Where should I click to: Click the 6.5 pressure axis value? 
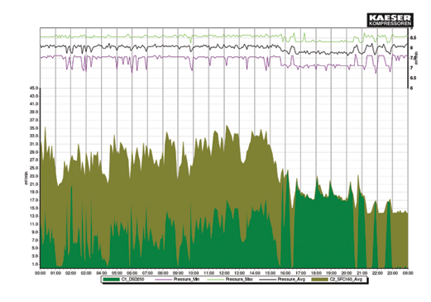pos(413,78)
